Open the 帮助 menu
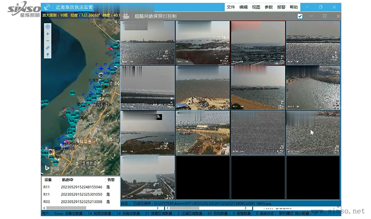Screen dimensions: 371x219 (294, 7)
